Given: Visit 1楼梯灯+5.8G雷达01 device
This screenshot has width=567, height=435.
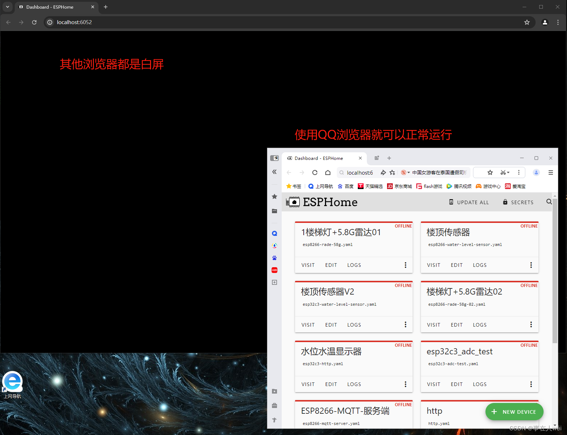Looking at the screenshot, I should pos(308,265).
